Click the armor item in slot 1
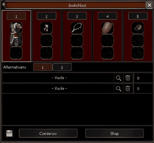 pos(16,34)
